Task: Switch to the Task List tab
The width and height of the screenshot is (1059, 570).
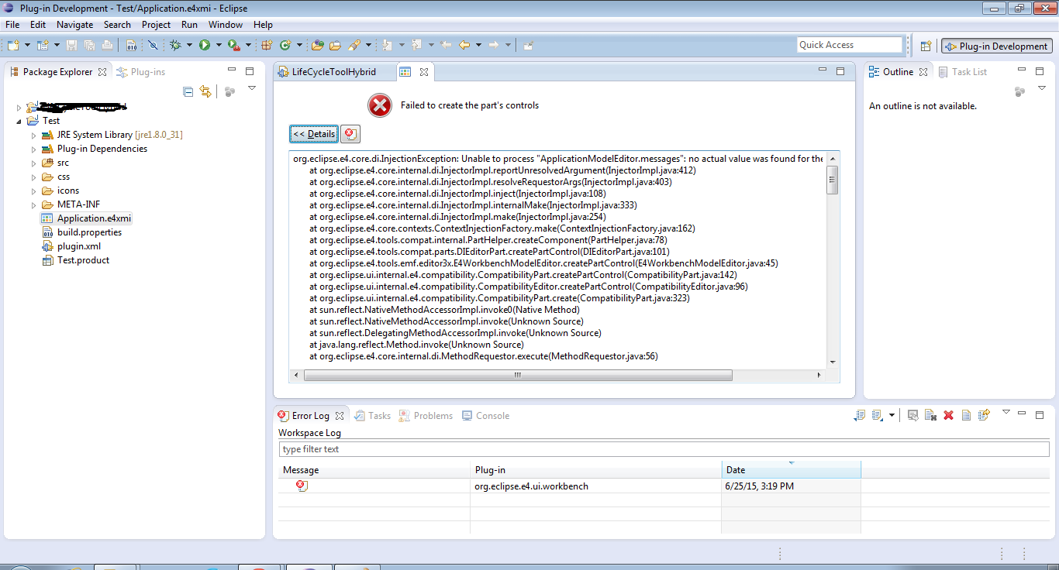Action: pyautogui.click(x=963, y=72)
